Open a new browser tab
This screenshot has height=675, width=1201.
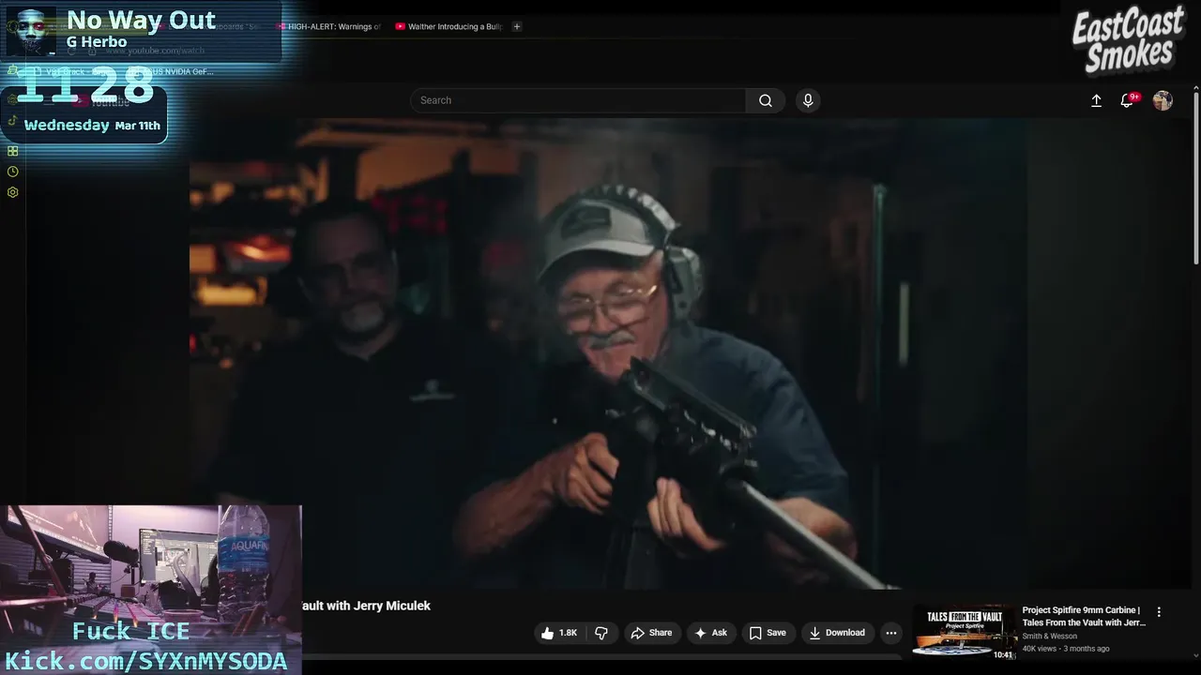coord(517,26)
